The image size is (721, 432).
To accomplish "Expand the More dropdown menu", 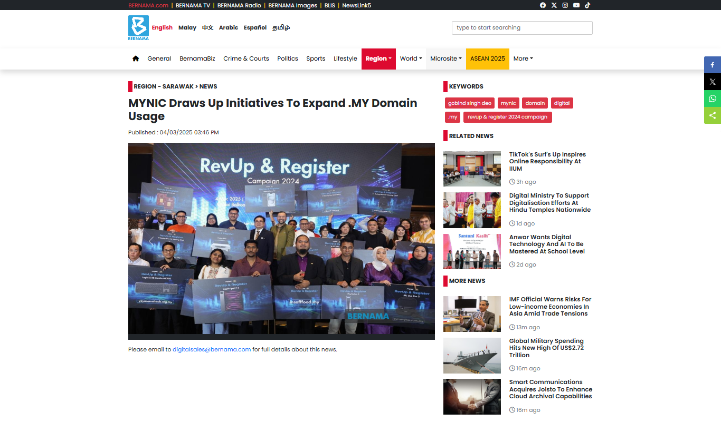I will click(523, 58).
